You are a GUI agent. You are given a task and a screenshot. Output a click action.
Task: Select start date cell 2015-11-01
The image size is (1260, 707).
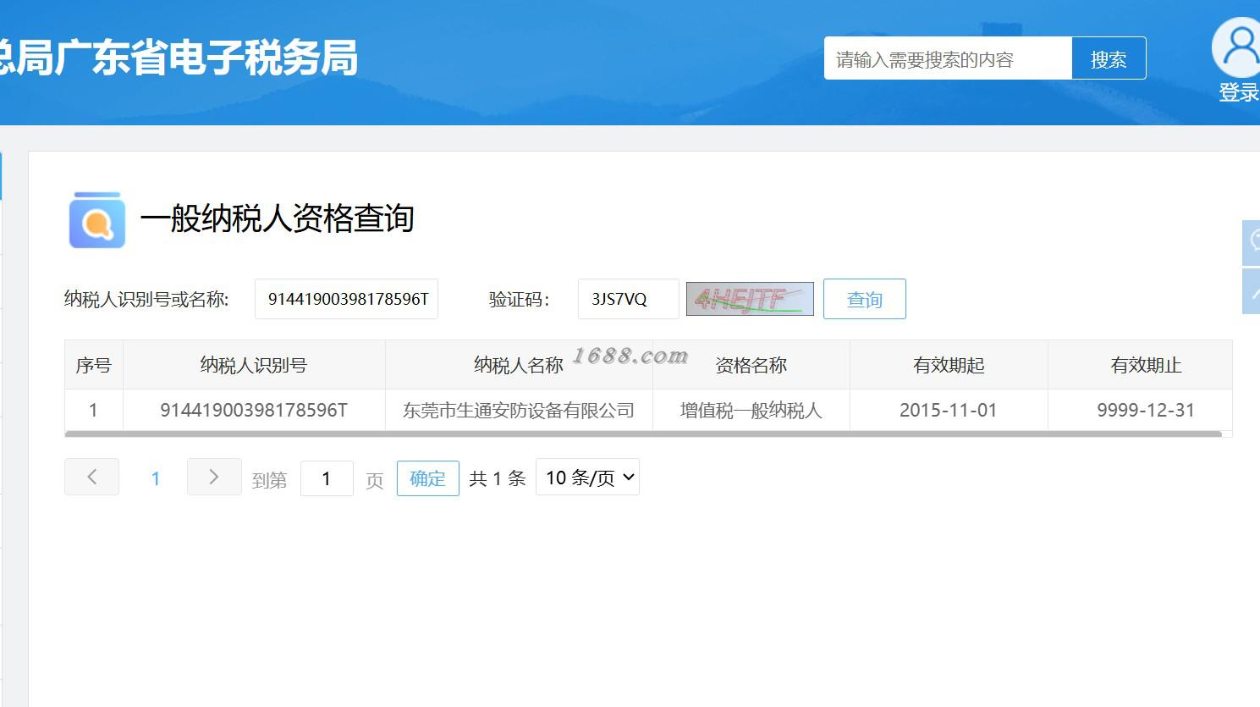point(949,411)
